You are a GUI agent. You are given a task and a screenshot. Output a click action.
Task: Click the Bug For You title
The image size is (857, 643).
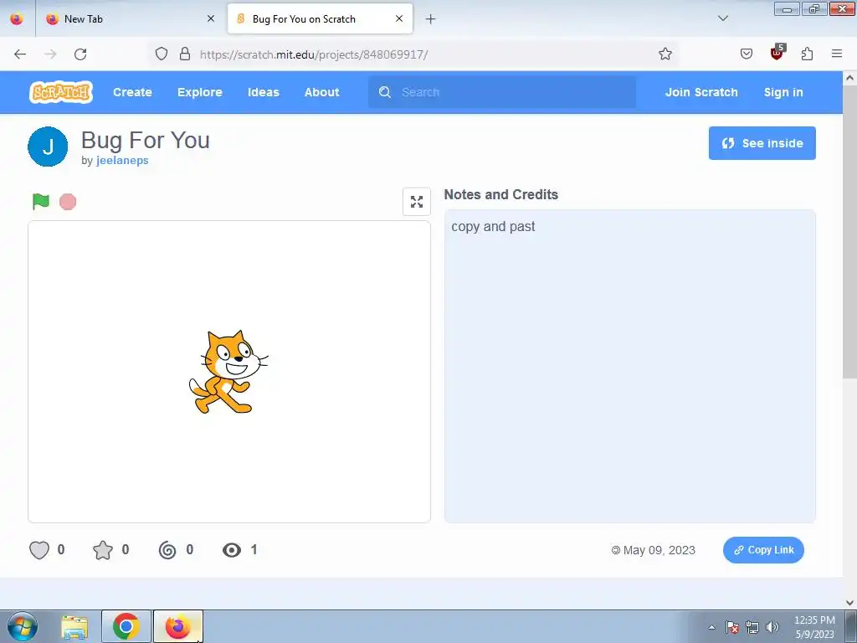(x=146, y=141)
